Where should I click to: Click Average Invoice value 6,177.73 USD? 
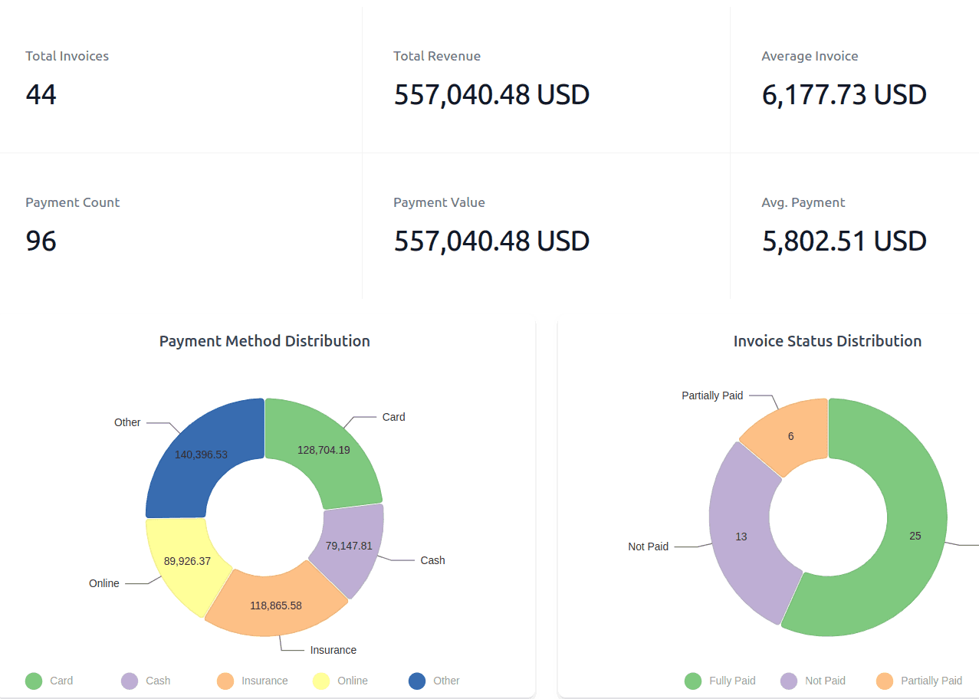(844, 95)
